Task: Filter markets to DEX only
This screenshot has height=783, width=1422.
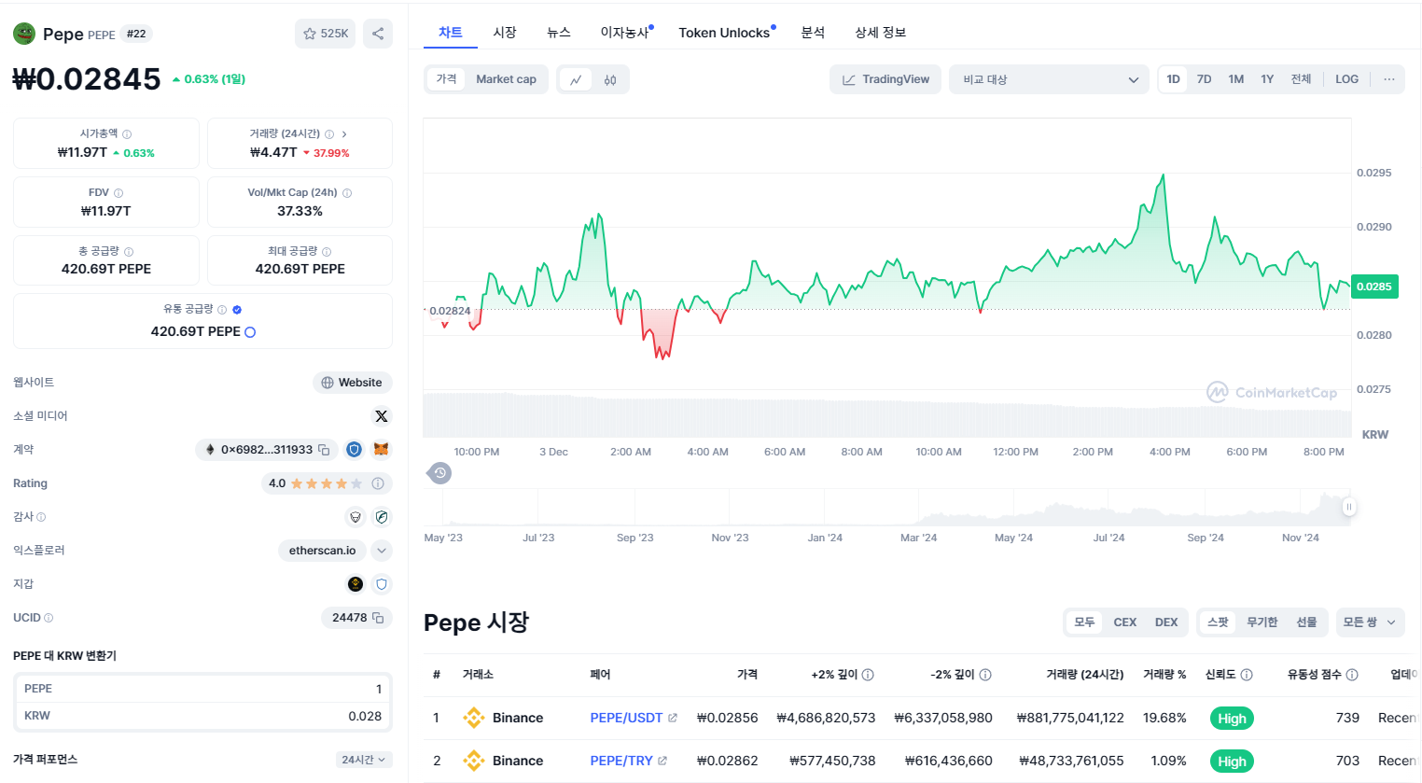Action: 1166,622
